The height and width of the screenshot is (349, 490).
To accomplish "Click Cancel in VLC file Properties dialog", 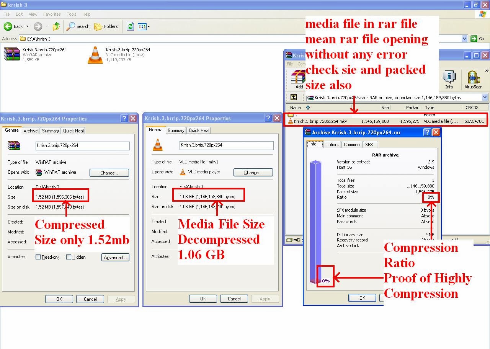I will 234,299.
